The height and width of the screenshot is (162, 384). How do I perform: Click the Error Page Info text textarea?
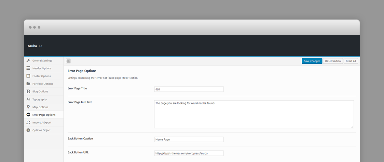click(x=254, y=114)
